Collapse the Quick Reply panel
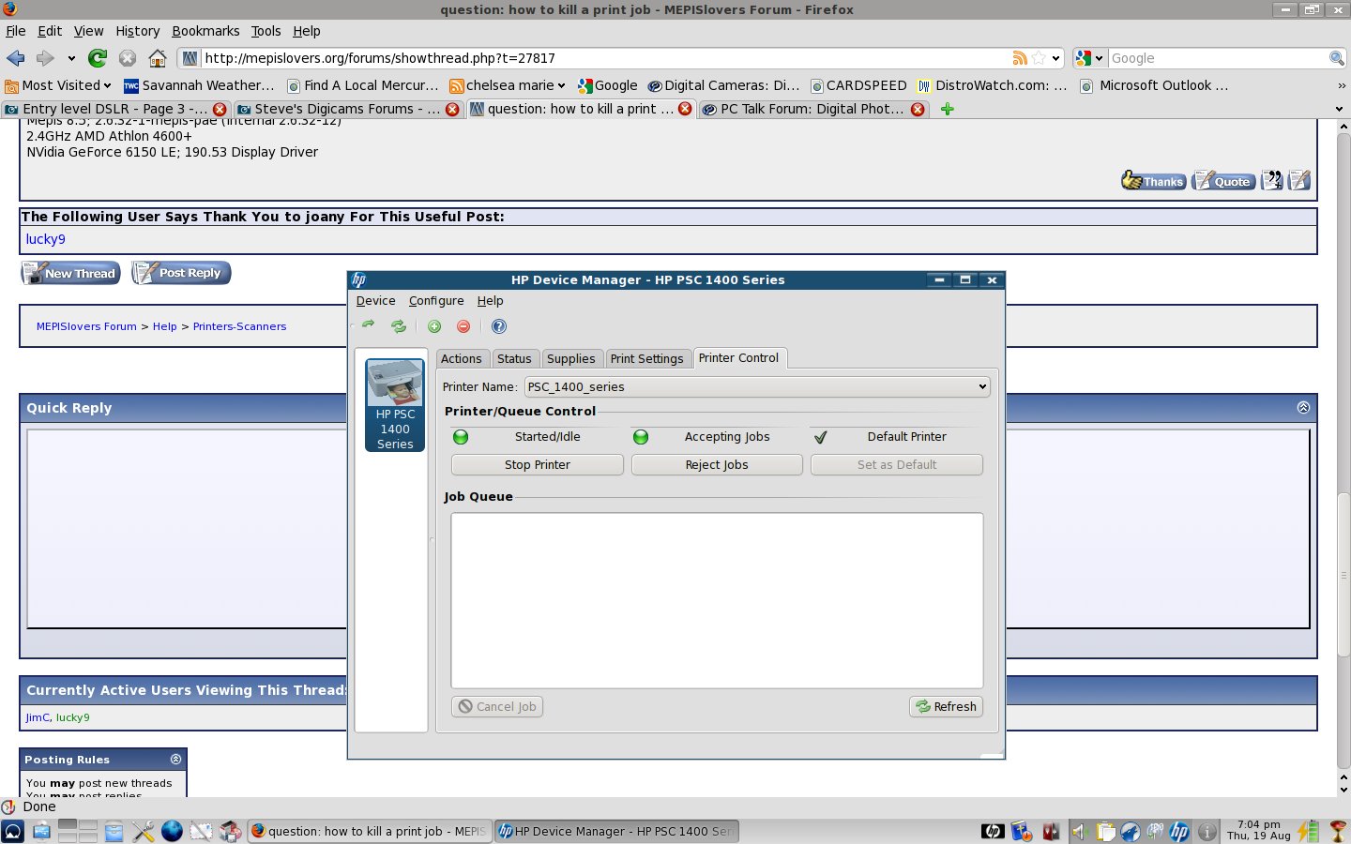Image resolution: width=1351 pixels, height=844 pixels. point(1303,407)
